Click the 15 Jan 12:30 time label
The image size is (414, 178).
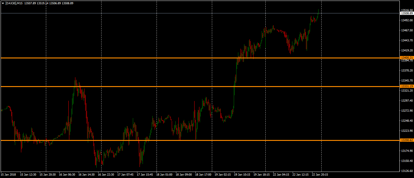tap(28, 175)
